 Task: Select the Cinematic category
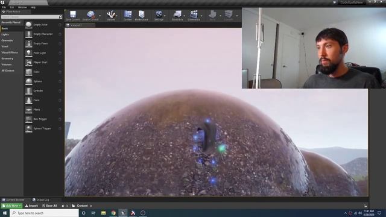pyautogui.click(x=7, y=40)
